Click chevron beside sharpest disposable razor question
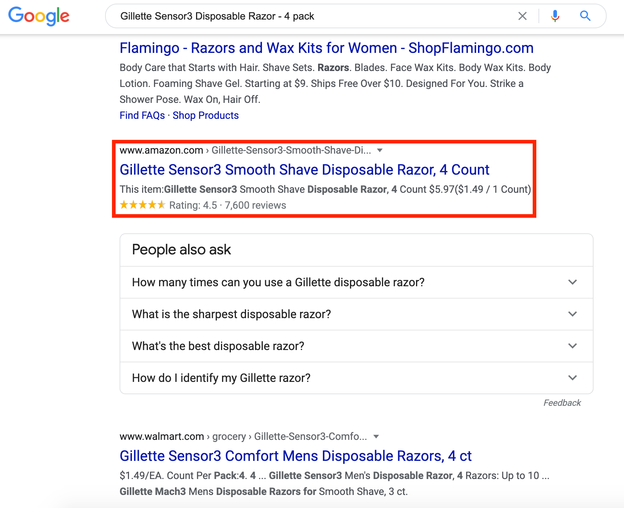624x508 pixels. pyautogui.click(x=573, y=314)
